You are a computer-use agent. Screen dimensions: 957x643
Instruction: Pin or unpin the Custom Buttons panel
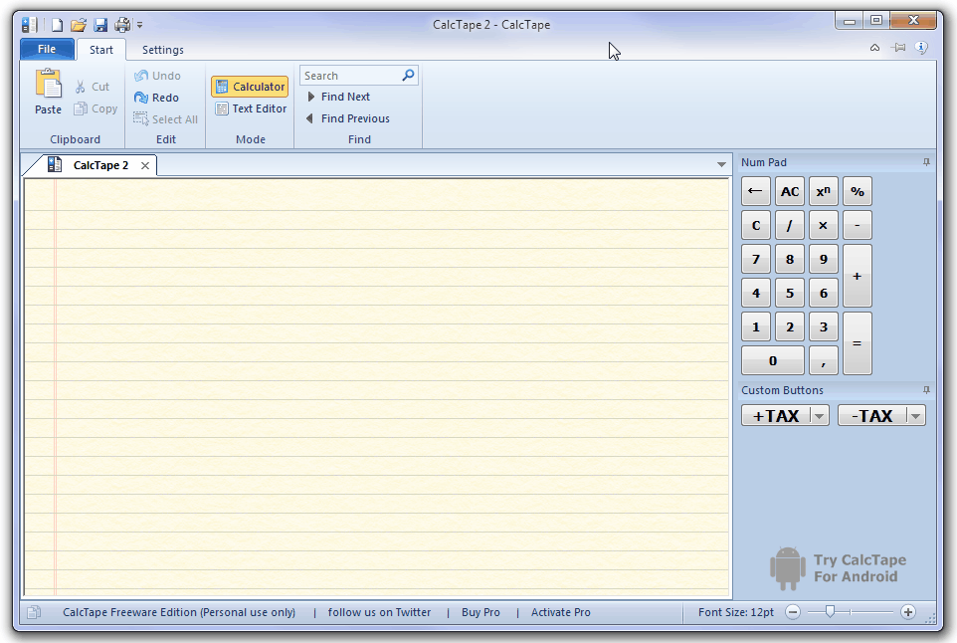click(926, 390)
